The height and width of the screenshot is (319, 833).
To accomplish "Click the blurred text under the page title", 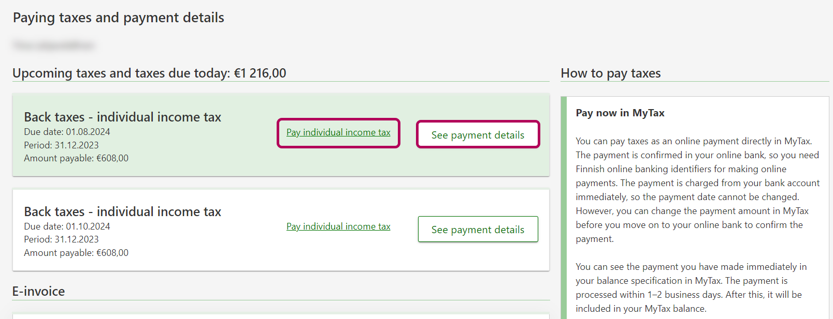I will (53, 45).
